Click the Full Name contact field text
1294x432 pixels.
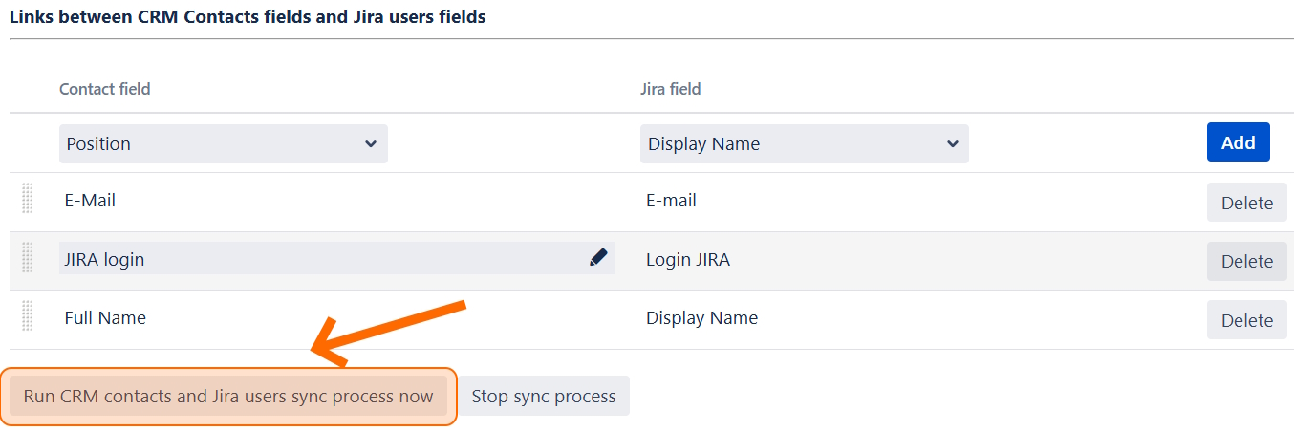[105, 317]
